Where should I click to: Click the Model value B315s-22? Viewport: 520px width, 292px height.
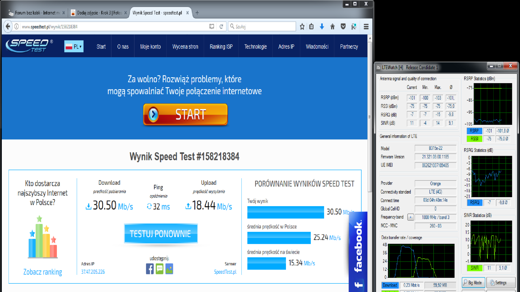point(435,148)
